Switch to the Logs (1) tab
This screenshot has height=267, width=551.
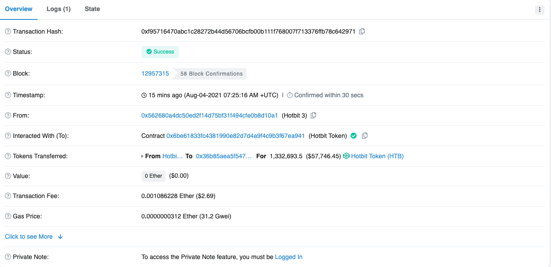(x=58, y=9)
